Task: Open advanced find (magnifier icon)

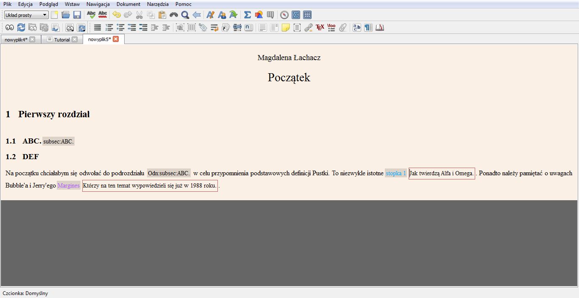Action: coord(185,15)
